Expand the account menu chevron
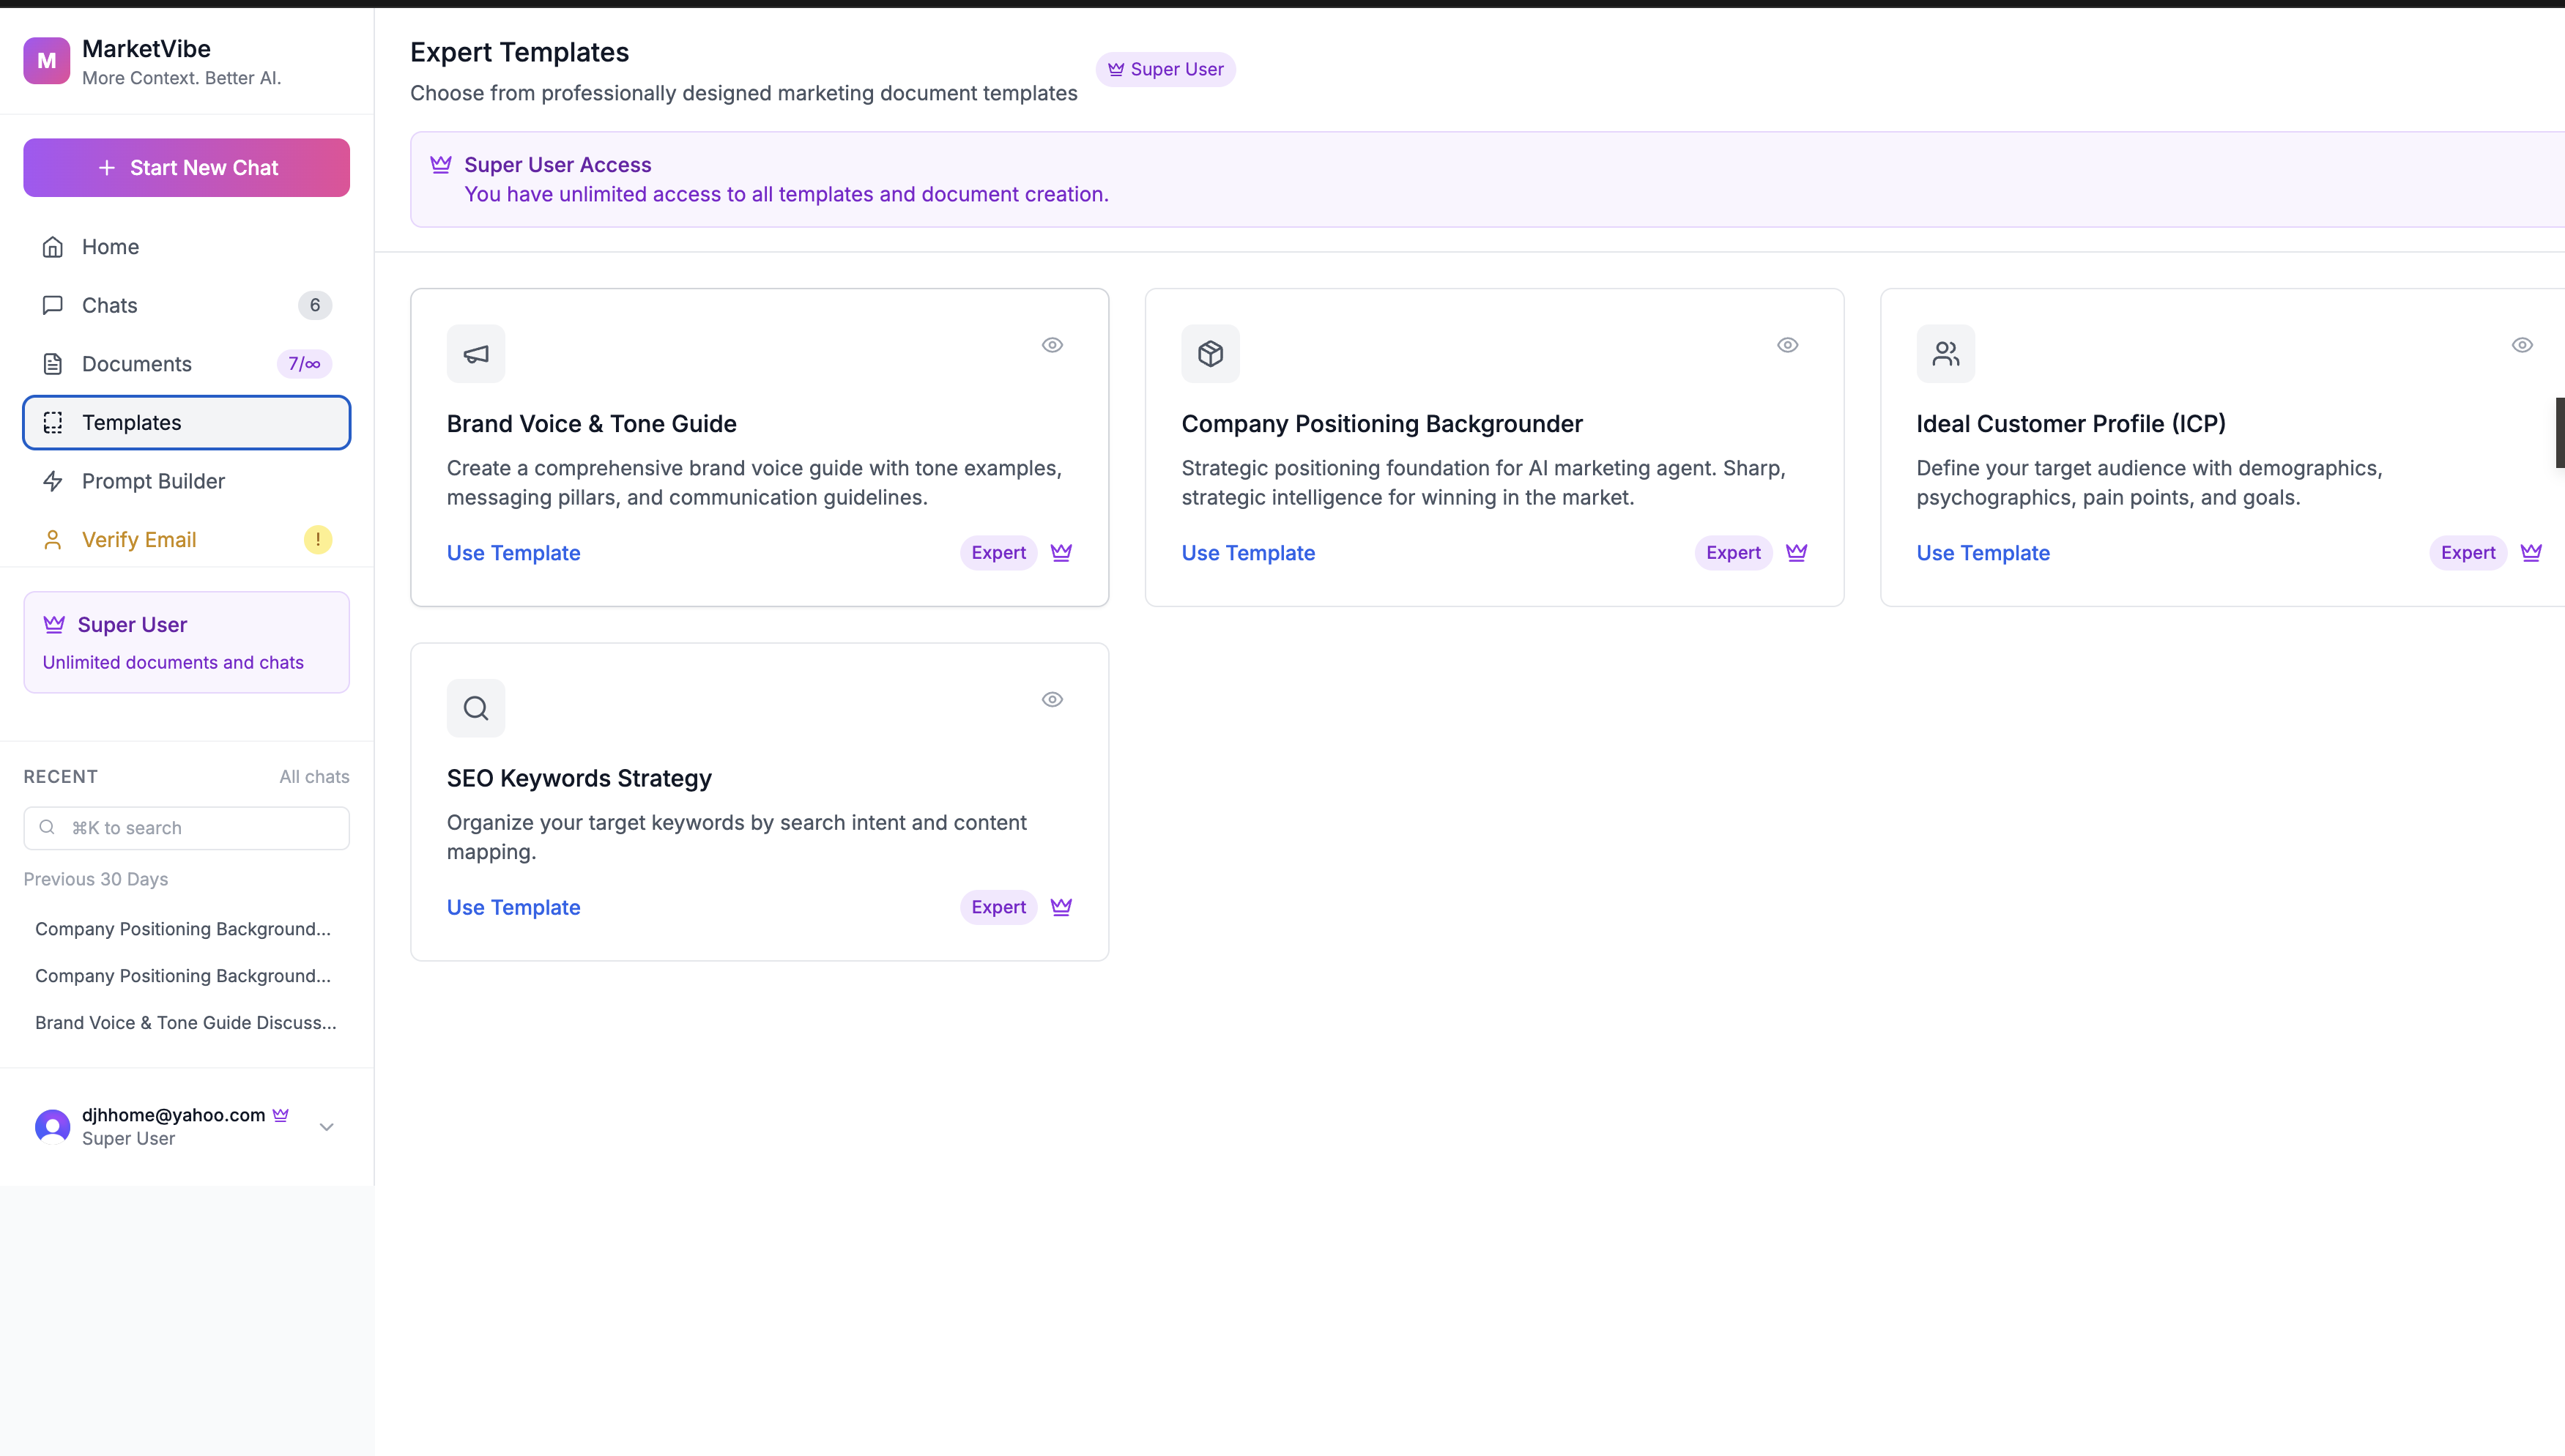The width and height of the screenshot is (2565, 1456). 326,1127
